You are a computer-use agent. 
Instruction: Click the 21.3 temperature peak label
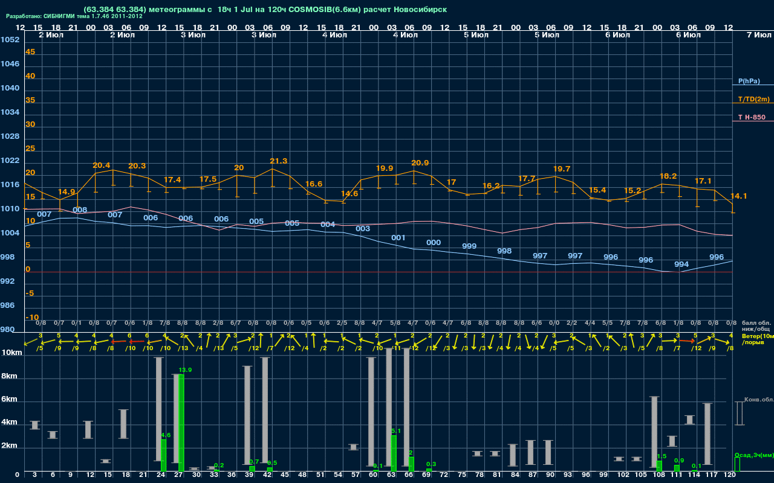(278, 161)
